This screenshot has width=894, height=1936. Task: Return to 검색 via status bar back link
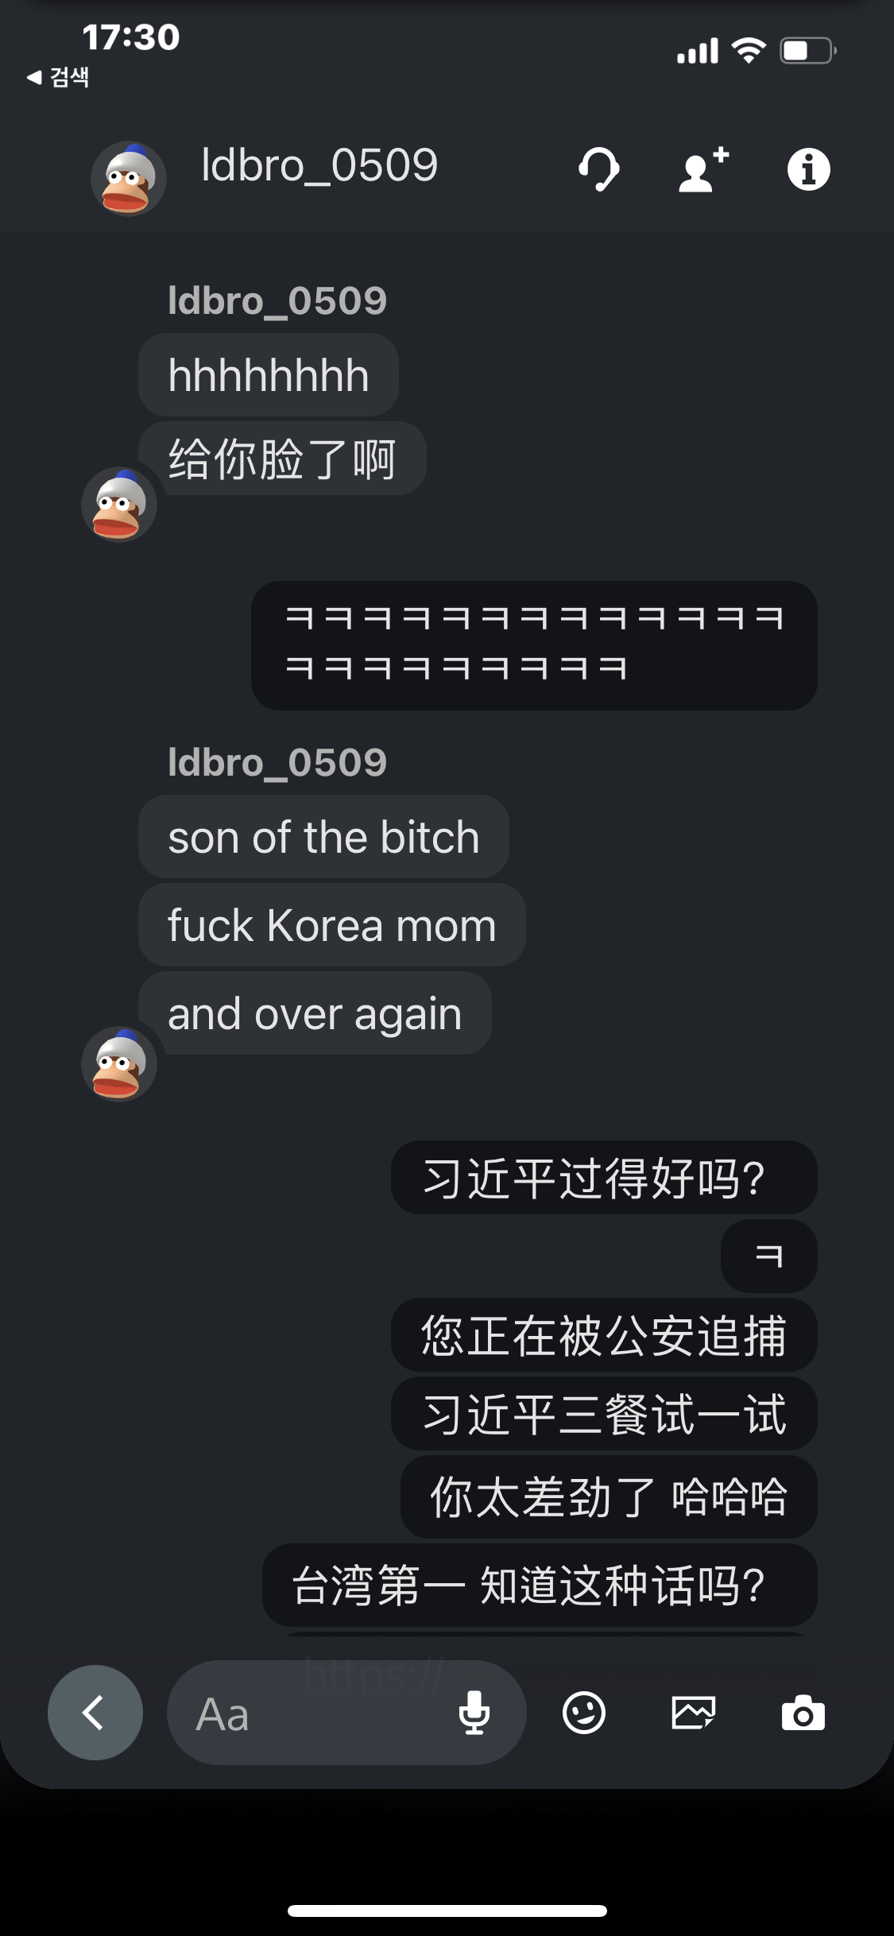pos(57,77)
